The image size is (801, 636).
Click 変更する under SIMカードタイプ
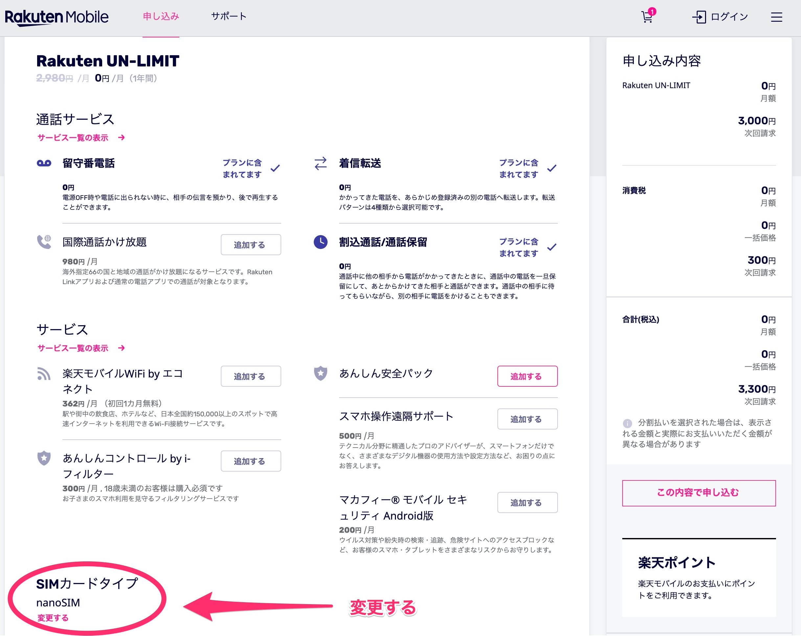coord(53,618)
